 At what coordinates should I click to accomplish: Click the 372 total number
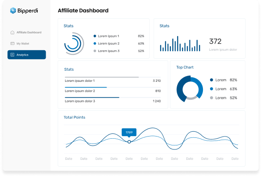[x=215, y=41]
